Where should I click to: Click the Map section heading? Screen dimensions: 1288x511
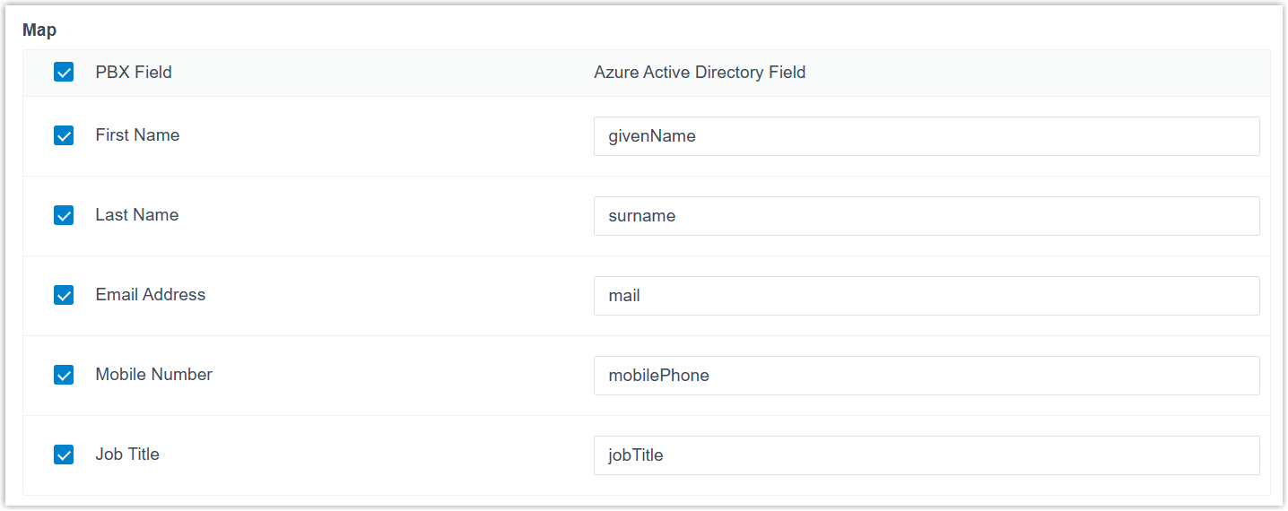[x=39, y=30]
